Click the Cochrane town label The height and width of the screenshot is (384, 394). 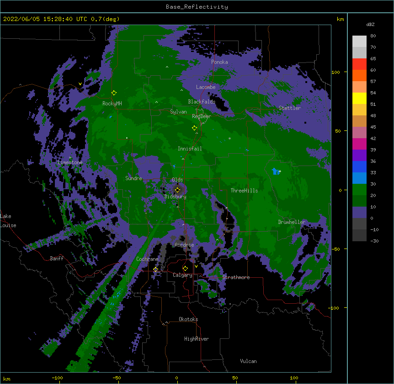pos(147,259)
